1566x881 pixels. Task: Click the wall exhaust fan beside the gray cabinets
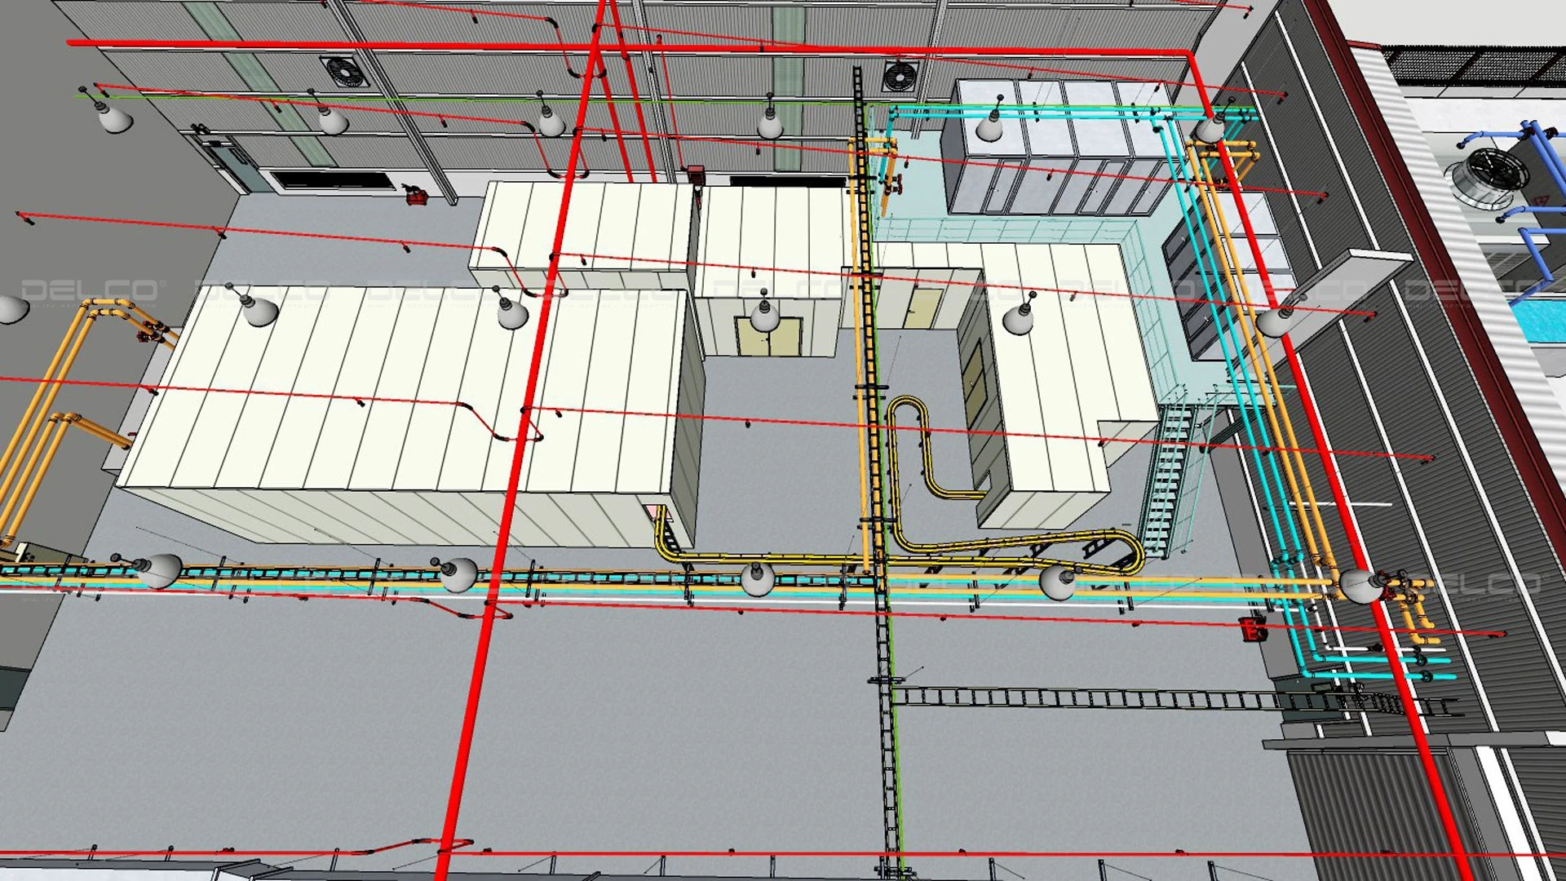(x=900, y=77)
